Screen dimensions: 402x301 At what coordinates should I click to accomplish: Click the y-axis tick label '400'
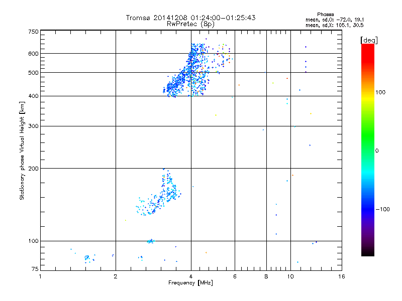coord(33,96)
